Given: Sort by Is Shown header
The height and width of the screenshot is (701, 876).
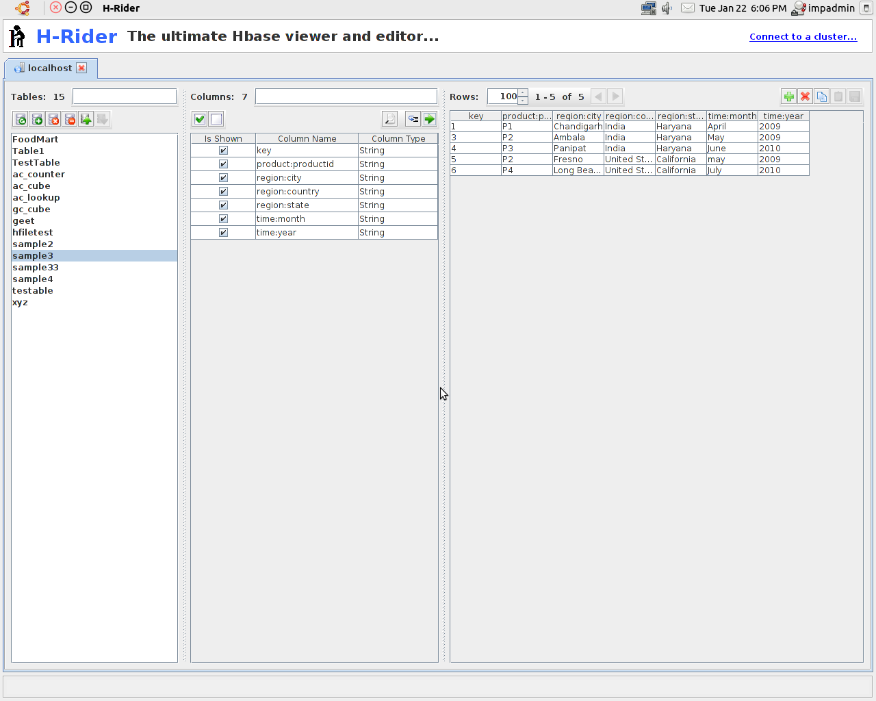Looking at the screenshot, I should pos(223,138).
